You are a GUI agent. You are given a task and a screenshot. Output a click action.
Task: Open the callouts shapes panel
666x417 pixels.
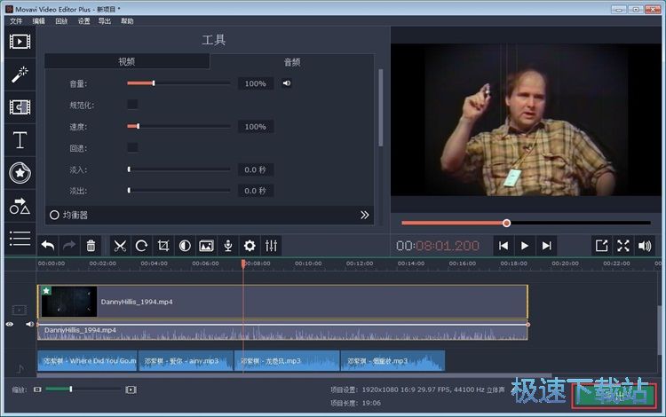click(20, 206)
